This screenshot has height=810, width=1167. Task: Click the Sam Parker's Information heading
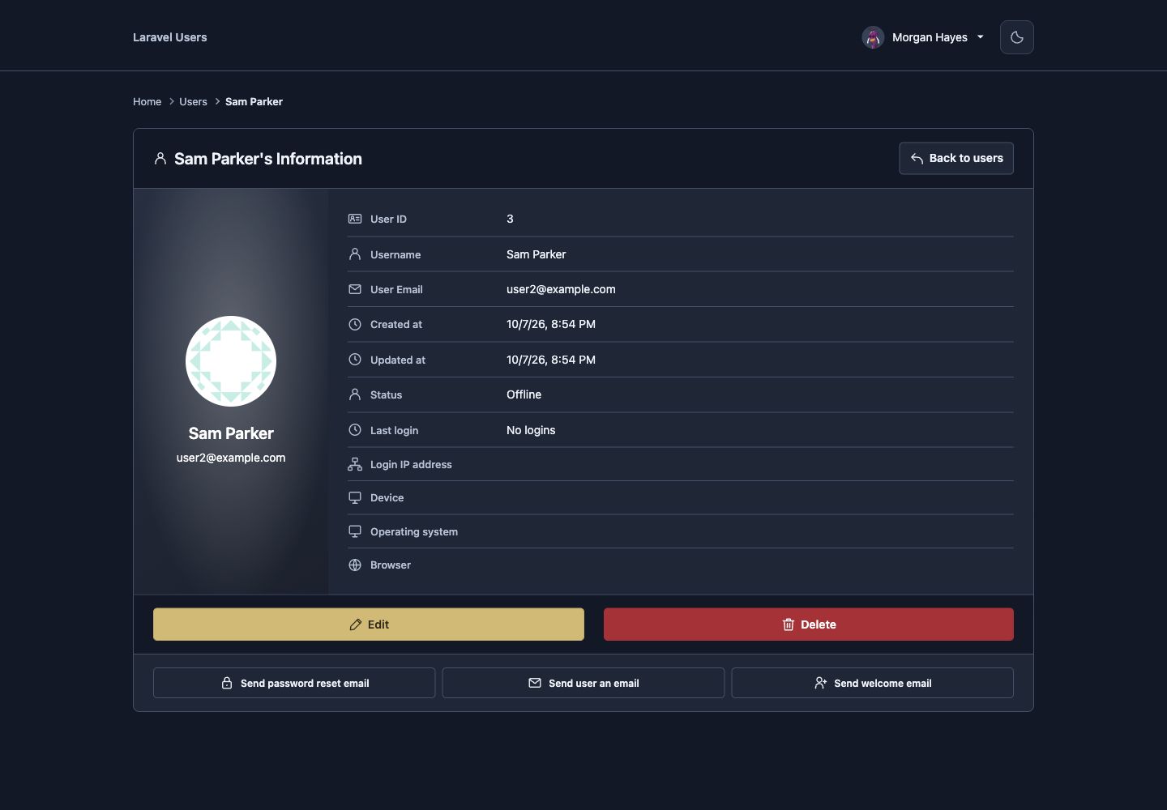268,159
